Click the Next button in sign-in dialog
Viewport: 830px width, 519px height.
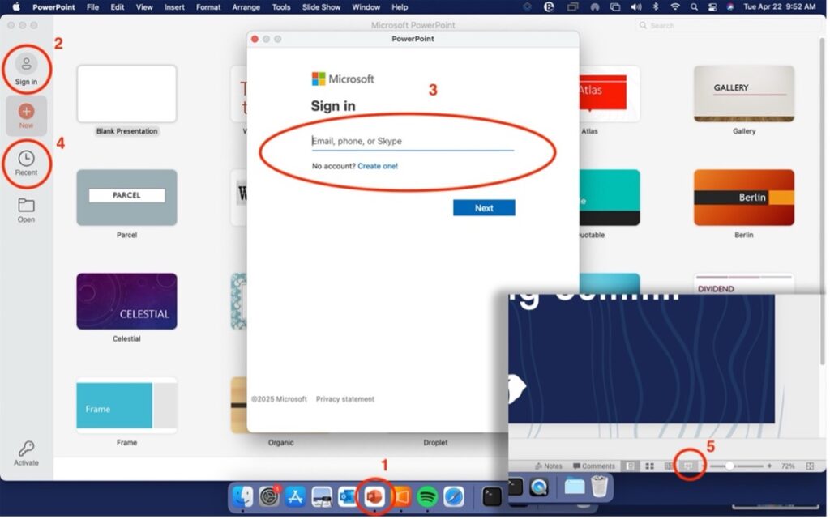point(484,208)
